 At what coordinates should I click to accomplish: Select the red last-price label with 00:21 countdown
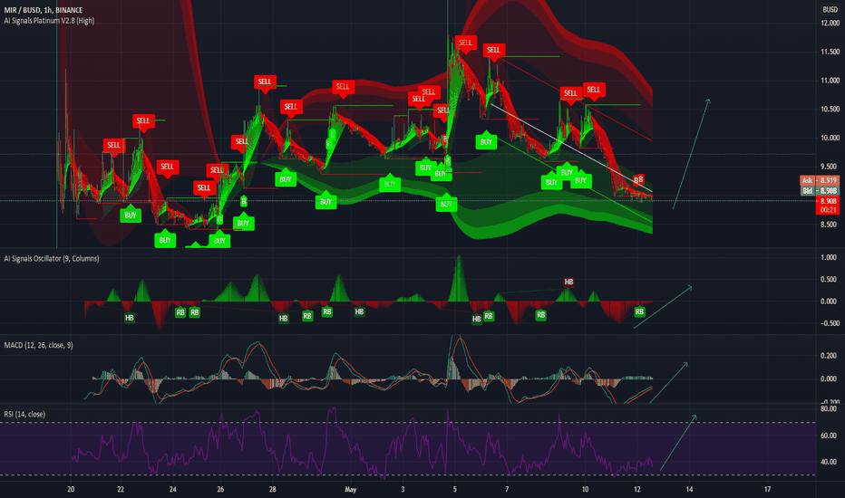pos(827,206)
